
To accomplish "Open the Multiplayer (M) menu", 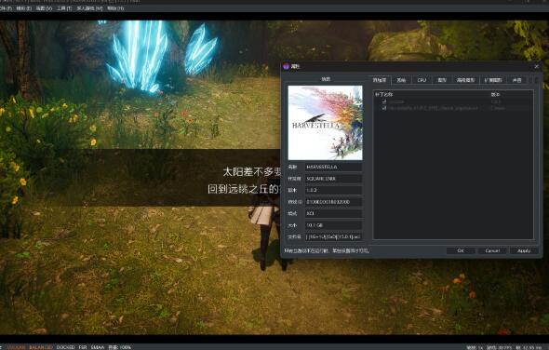I will click(x=89, y=8).
